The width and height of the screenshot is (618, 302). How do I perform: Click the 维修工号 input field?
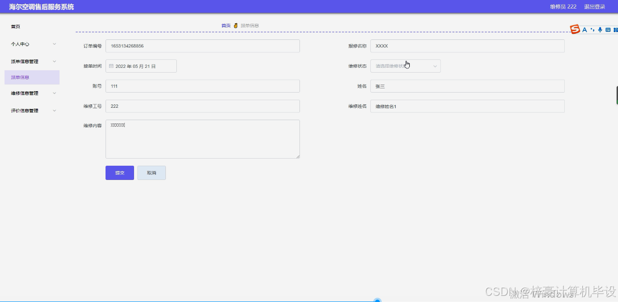click(203, 106)
